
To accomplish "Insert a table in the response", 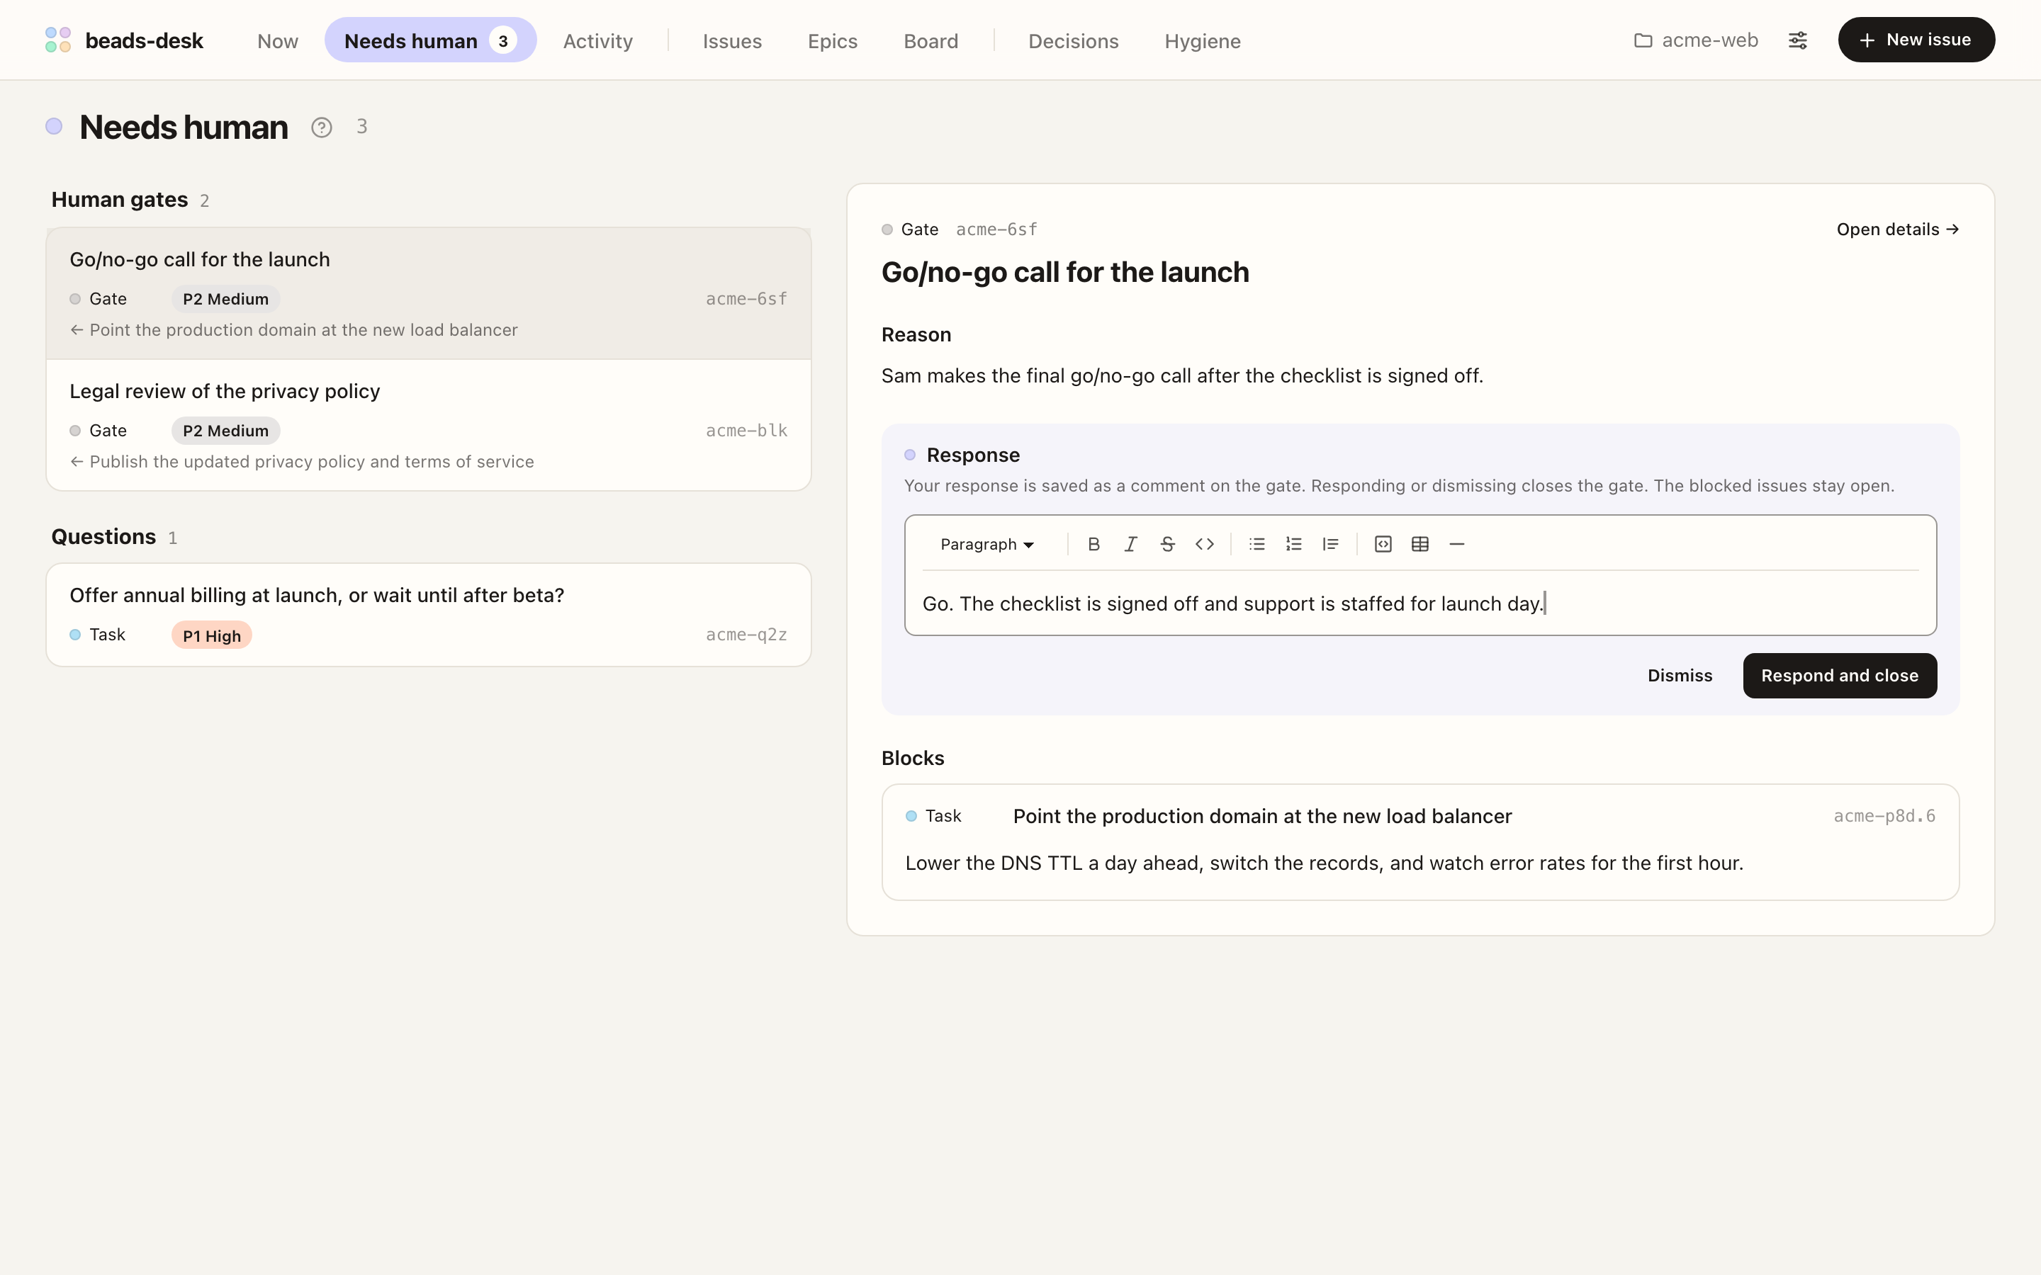I will 1420,544.
